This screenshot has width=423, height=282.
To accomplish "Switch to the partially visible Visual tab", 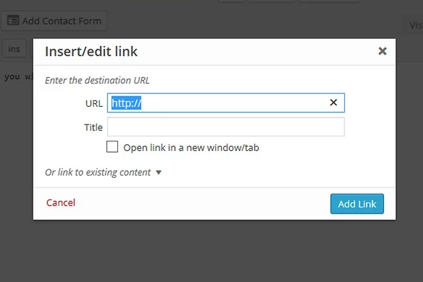I will click(x=415, y=25).
